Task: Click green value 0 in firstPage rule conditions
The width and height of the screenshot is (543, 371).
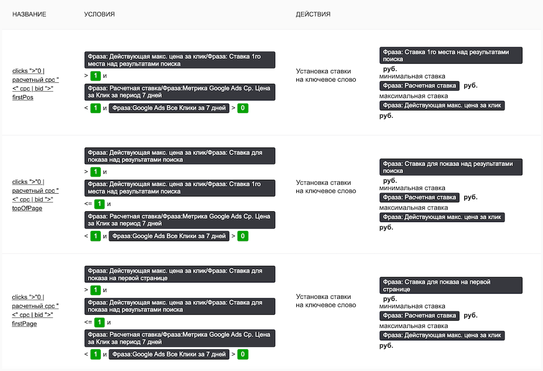Action: [243, 354]
